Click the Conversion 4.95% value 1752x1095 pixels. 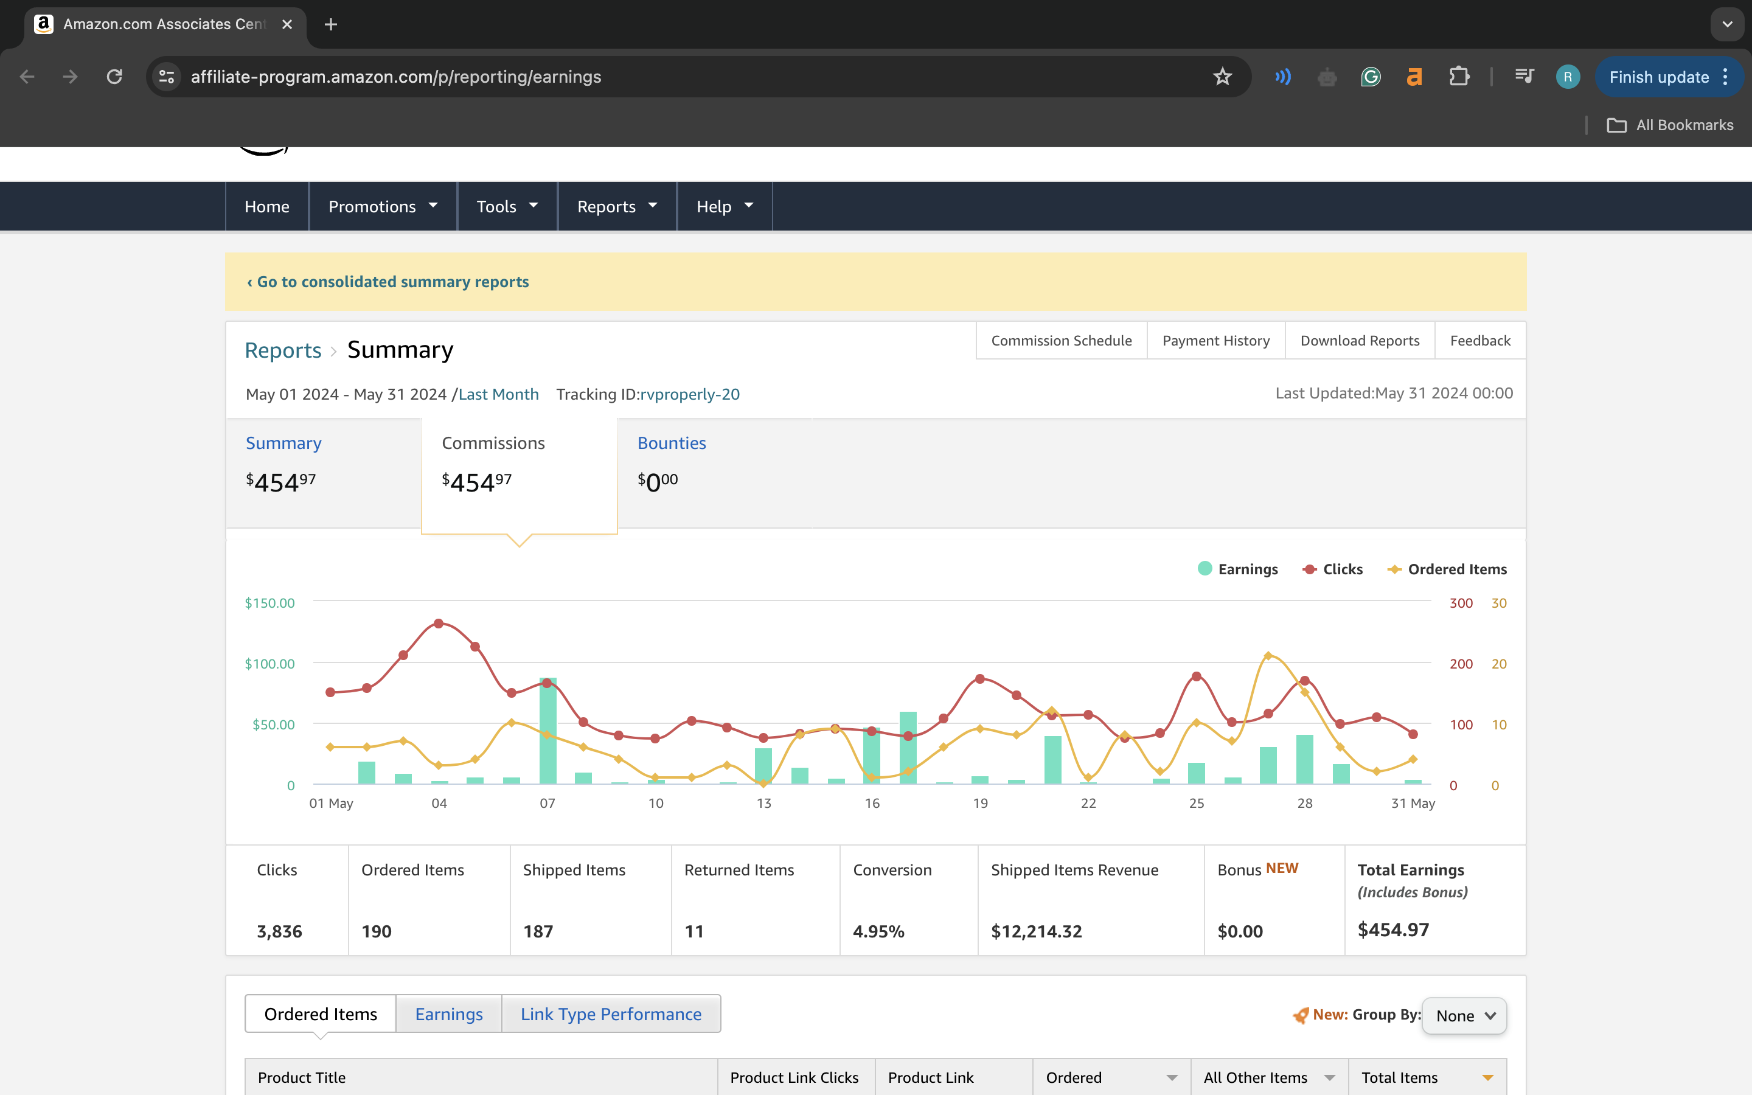878,931
